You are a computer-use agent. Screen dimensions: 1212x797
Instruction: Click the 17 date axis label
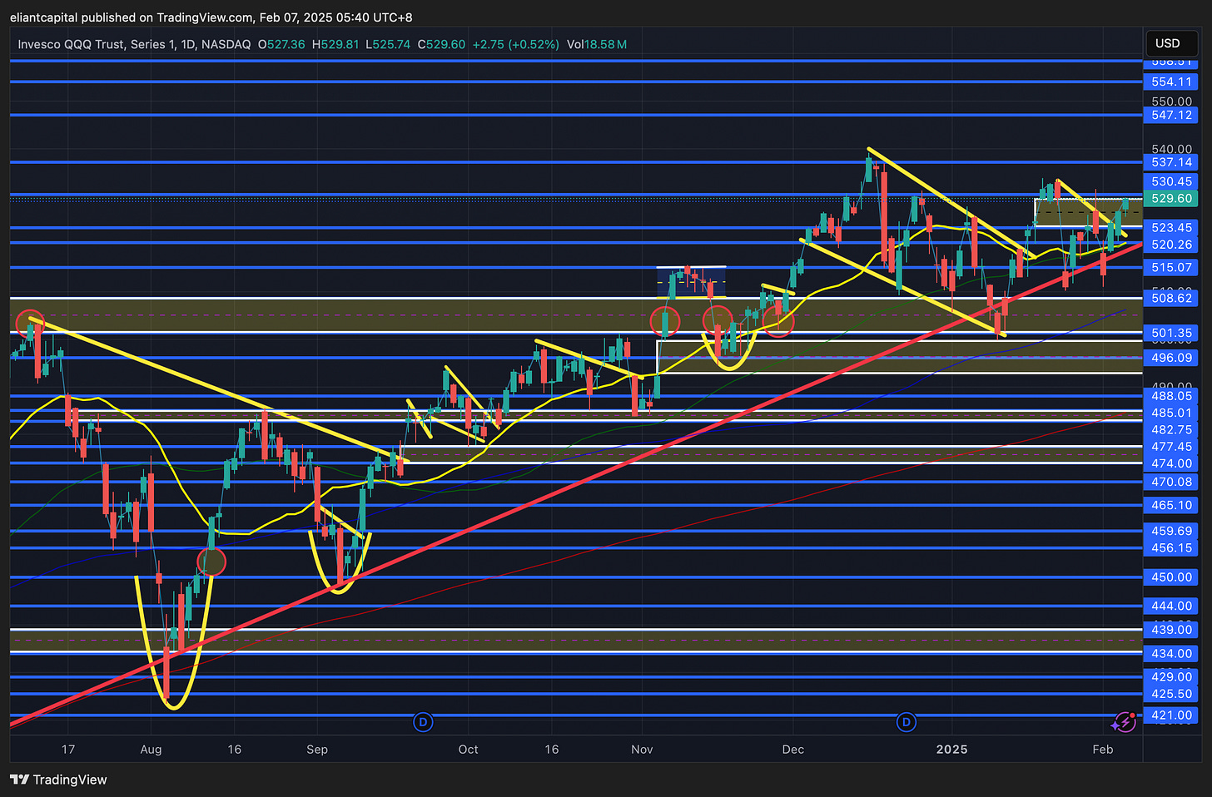click(68, 750)
